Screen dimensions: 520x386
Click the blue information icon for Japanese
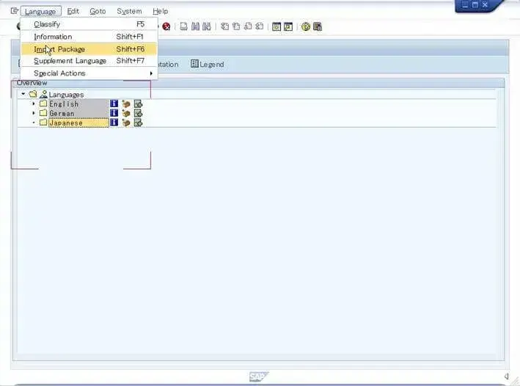click(x=114, y=123)
